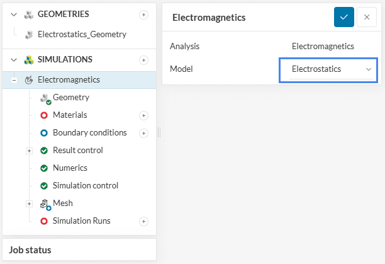Open Simulation control settings
The image size is (385, 264).
click(x=86, y=186)
